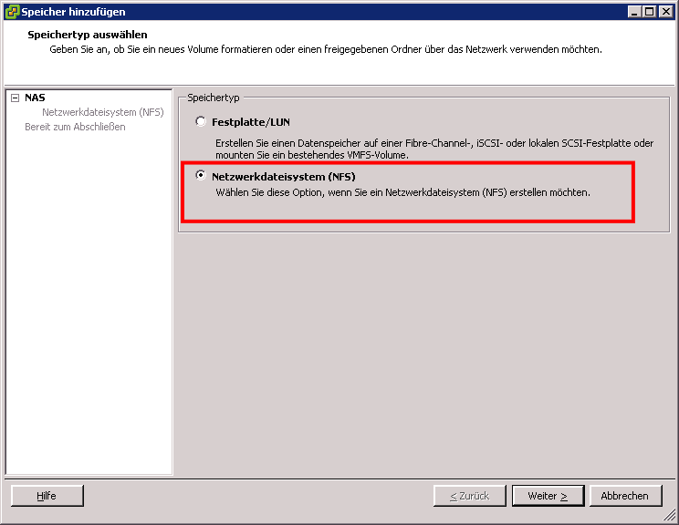Click the NFS option description text
Viewport: 679px width, 525px height.
[402, 193]
